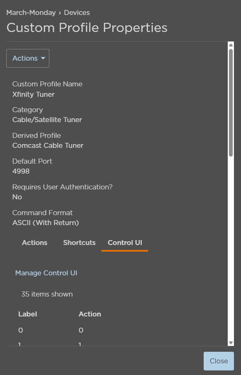This screenshot has width=241, height=375.
Task: Open the Devices breadcrumb link
Action: pos(77,12)
